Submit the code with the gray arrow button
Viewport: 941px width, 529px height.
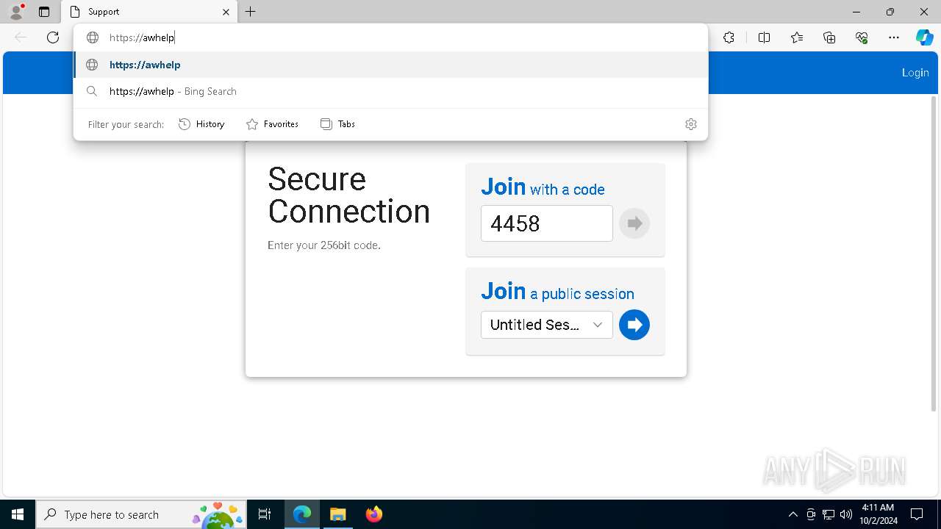pyautogui.click(x=634, y=223)
